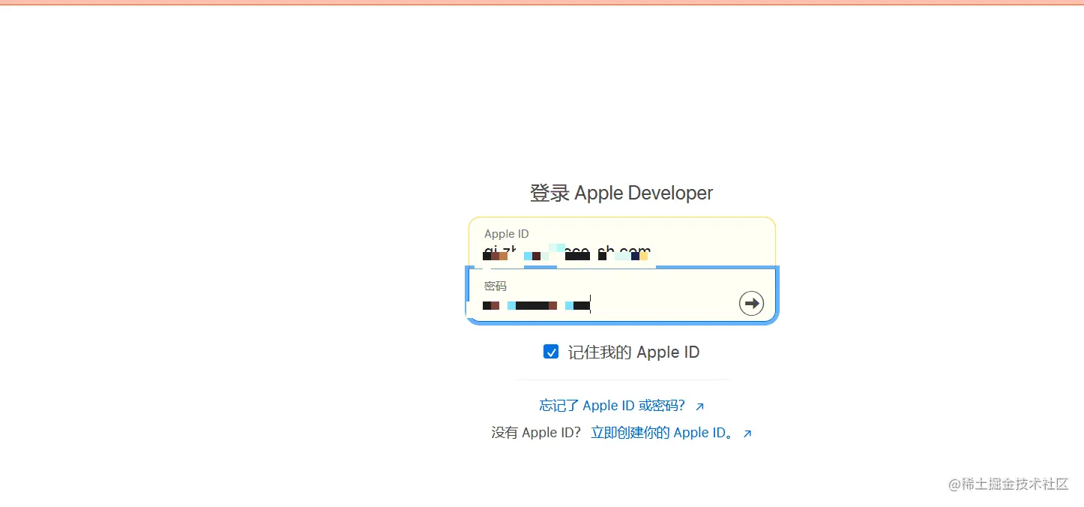
Task: Focus the 密码 password field
Action: point(622,295)
